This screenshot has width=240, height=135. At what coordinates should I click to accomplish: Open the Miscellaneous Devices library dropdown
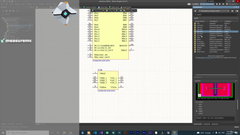214,11
